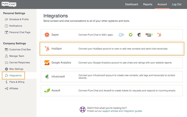Image resolution: width=187 pixels, height=117 pixels.
Task: Click the Plans & Billing dollar icon
Action: tap(7, 82)
